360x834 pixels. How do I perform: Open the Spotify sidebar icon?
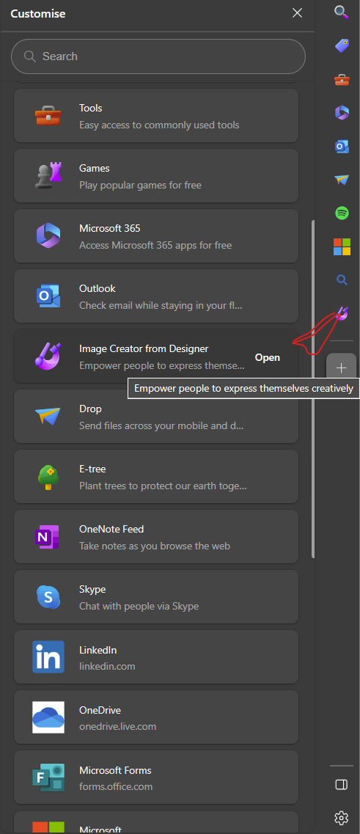(x=342, y=213)
